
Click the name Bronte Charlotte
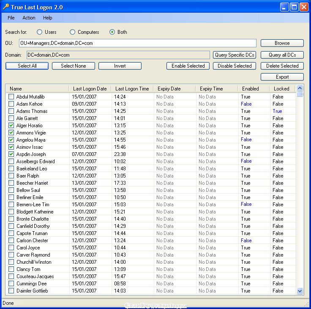[33, 219]
